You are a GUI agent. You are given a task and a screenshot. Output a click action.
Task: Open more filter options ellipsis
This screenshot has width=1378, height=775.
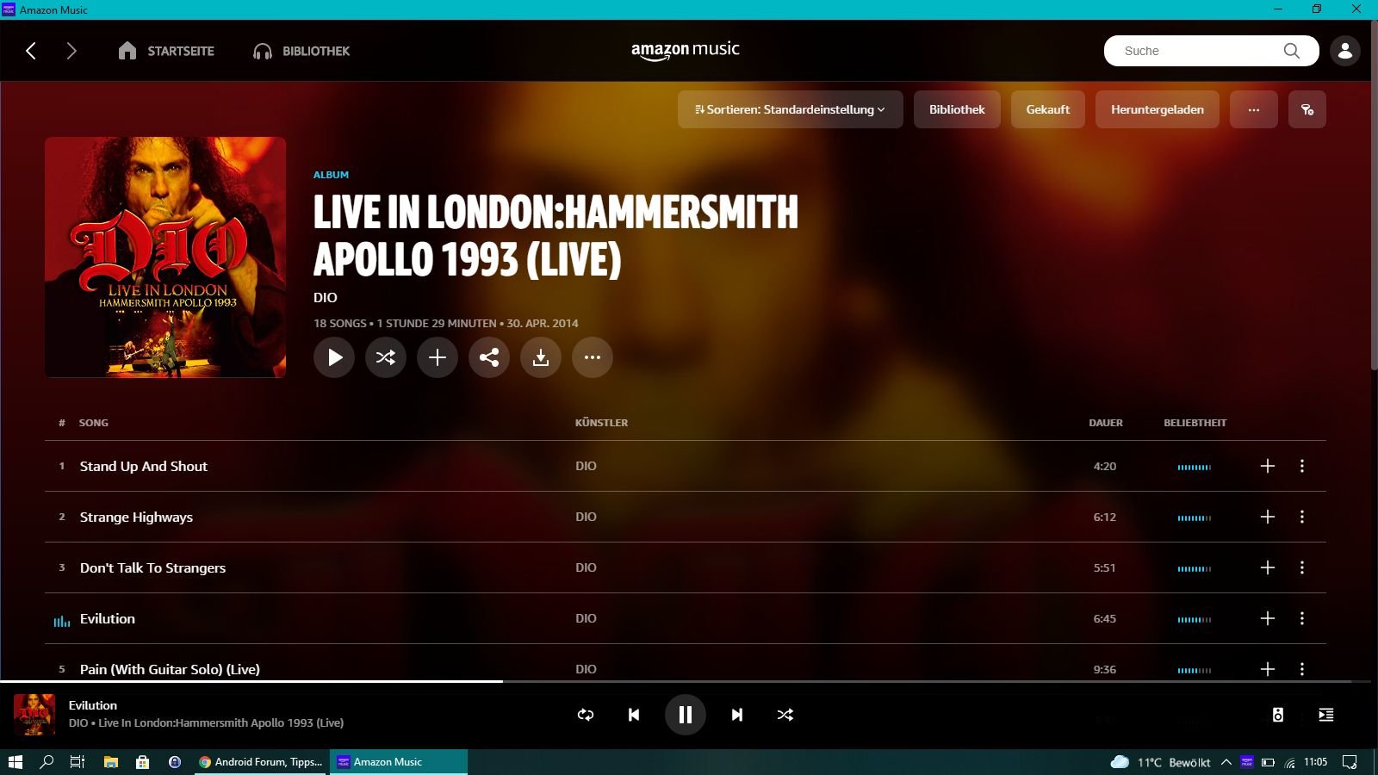pyautogui.click(x=1254, y=109)
